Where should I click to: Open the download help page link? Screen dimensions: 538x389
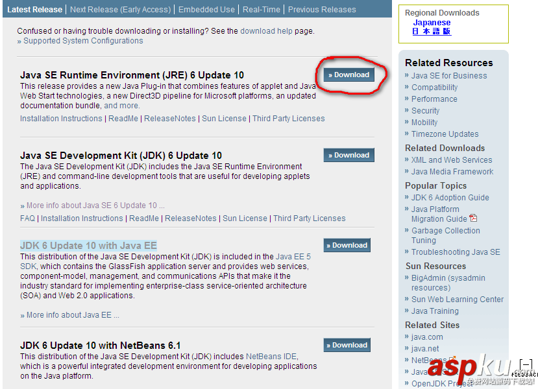(x=266, y=31)
